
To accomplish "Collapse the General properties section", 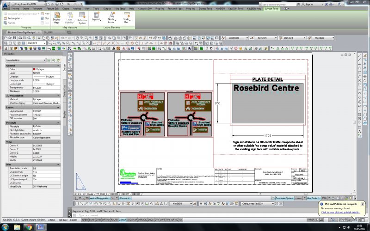I will pos(58,66).
